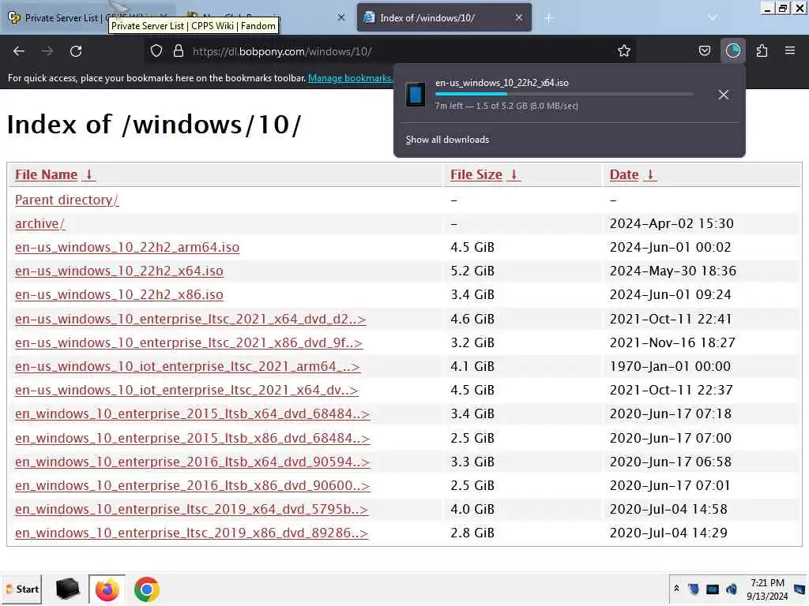
Task: Switch to the Private Server List tab
Action: pyautogui.click(x=88, y=18)
